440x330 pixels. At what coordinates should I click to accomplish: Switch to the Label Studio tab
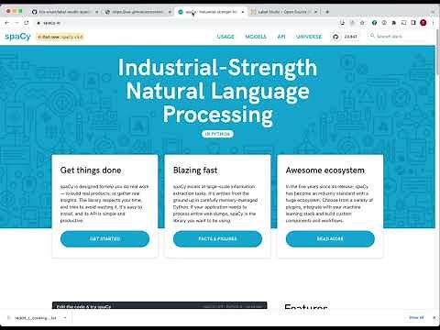point(284,12)
